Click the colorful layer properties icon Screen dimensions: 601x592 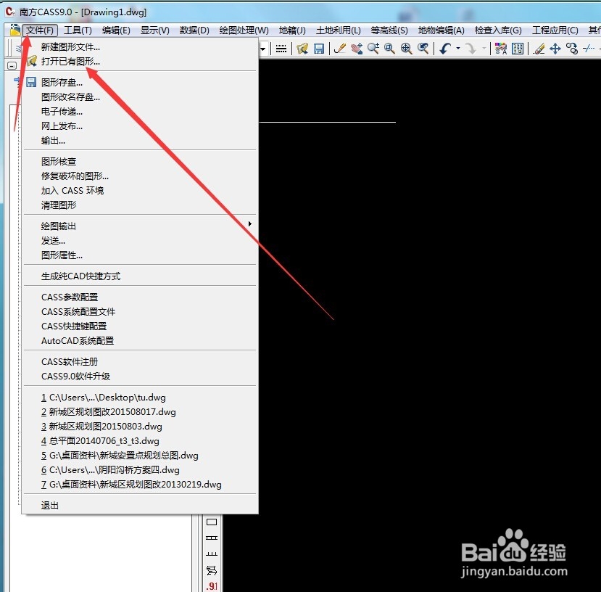point(500,49)
